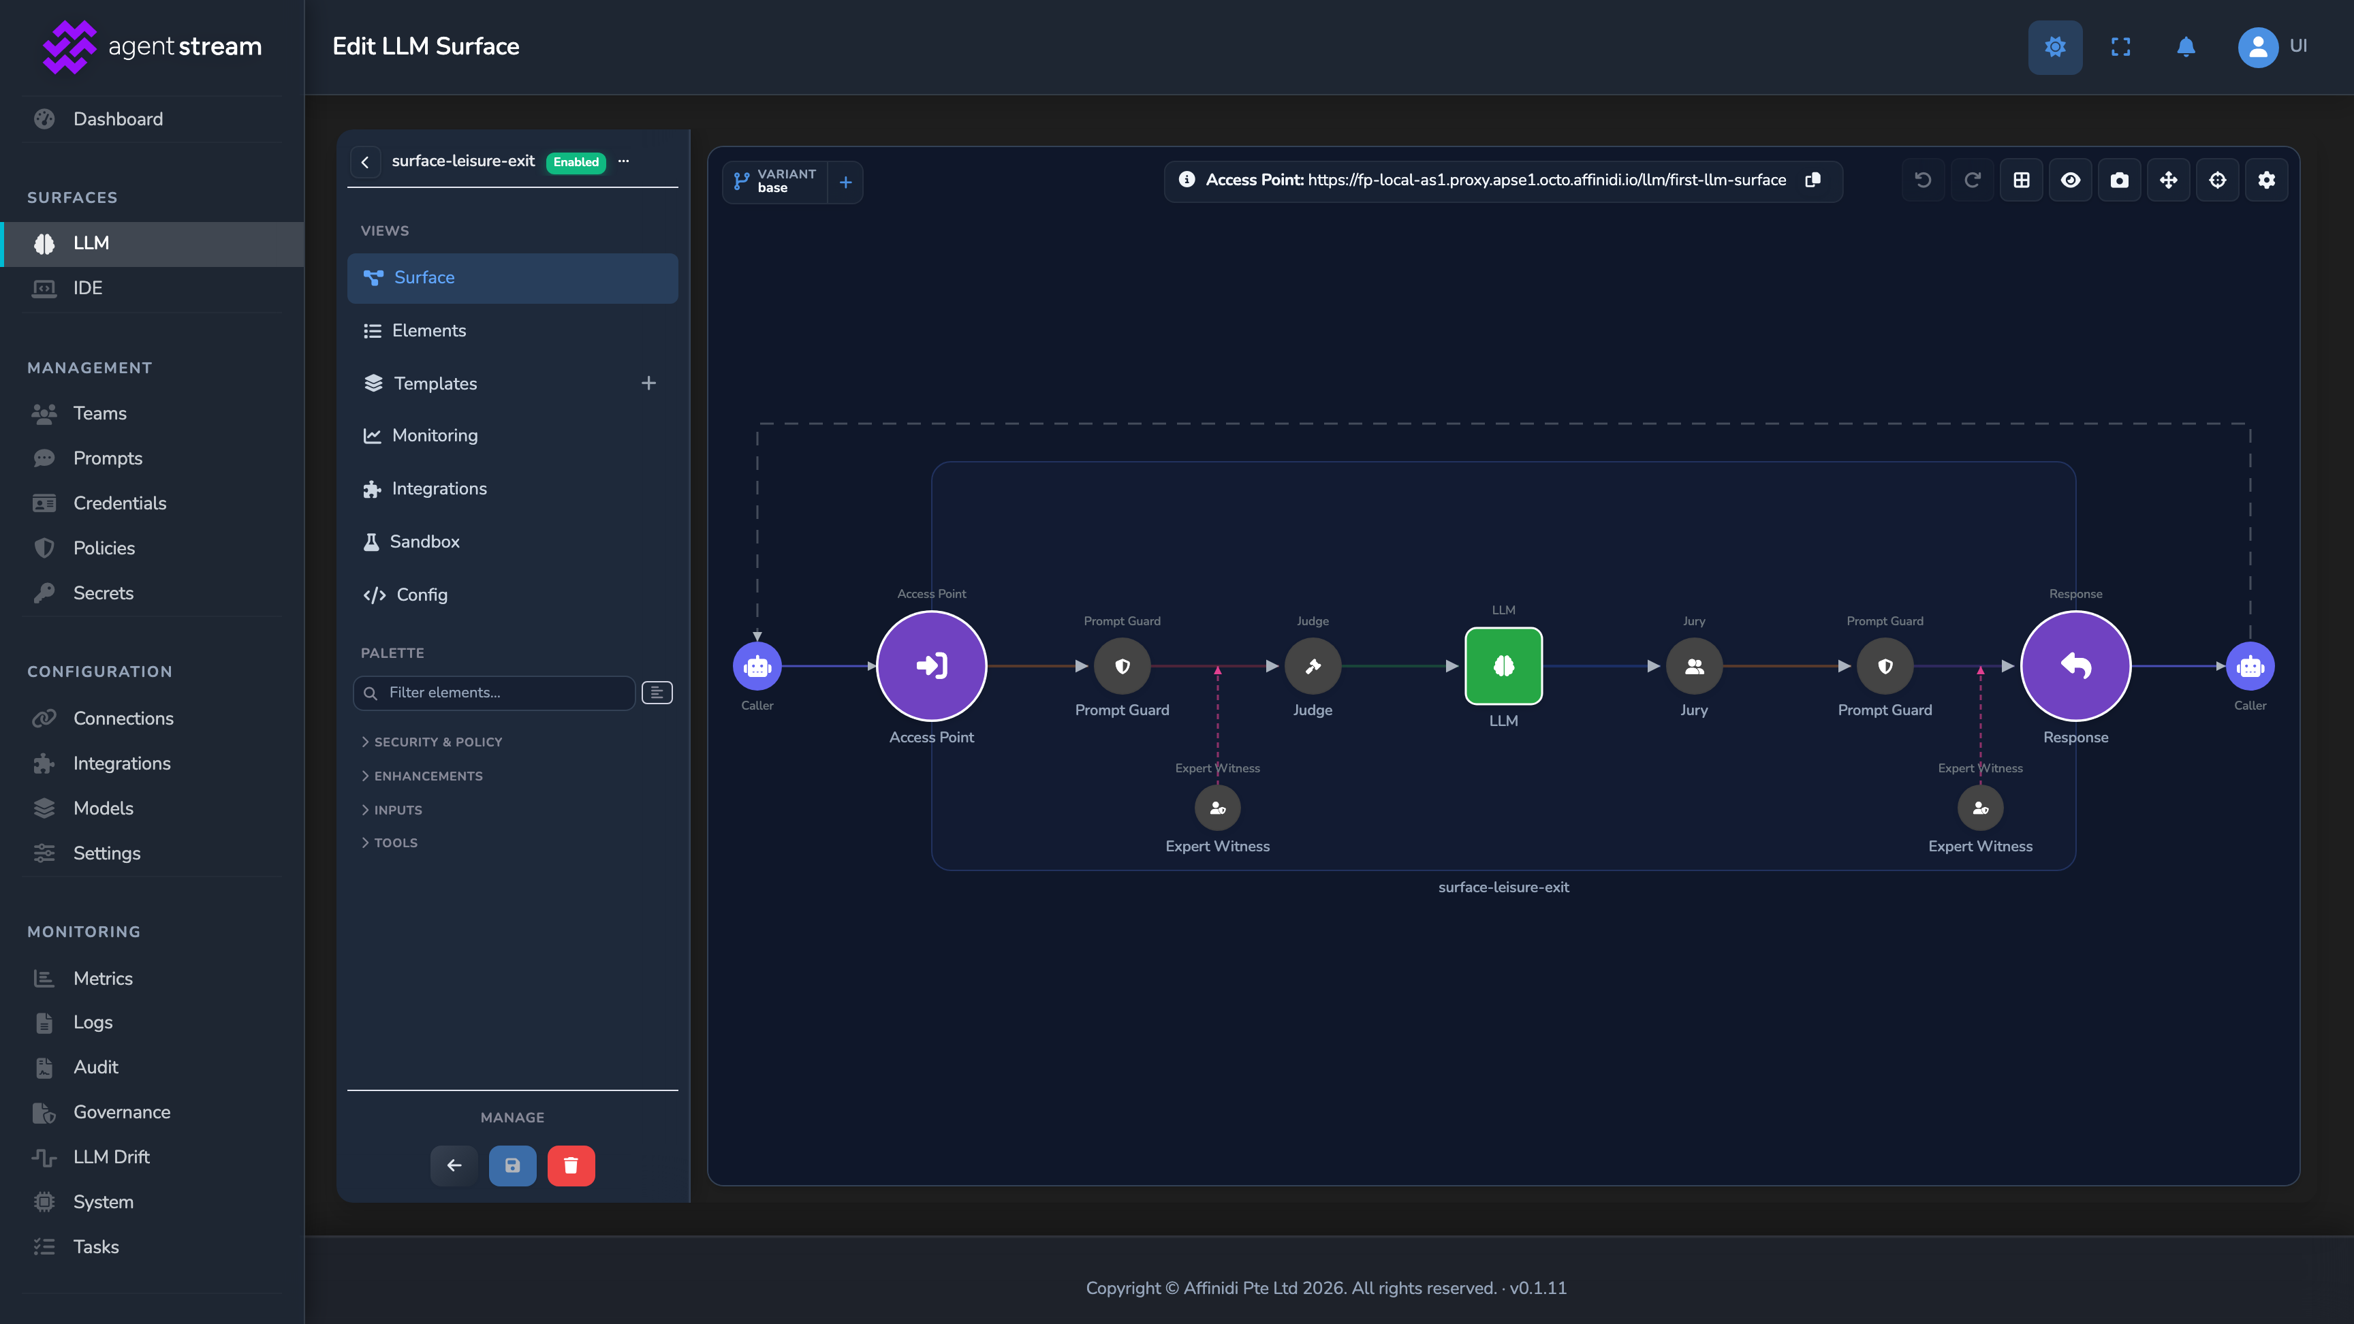The height and width of the screenshot is (1324, 2354).
Task: Open Governance monitoring page
Action: click(152, 1112)
